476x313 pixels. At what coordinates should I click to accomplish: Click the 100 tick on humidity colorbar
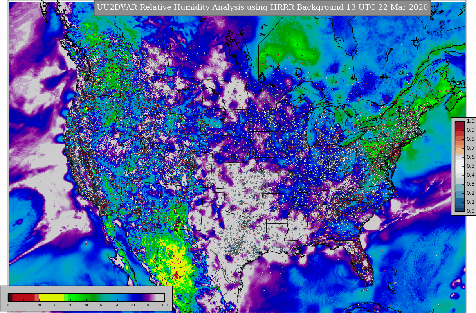coord(164,305)
